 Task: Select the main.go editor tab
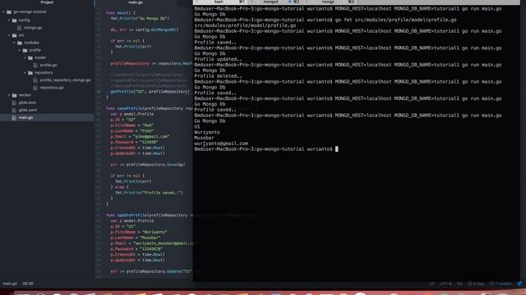click(136, 2)
